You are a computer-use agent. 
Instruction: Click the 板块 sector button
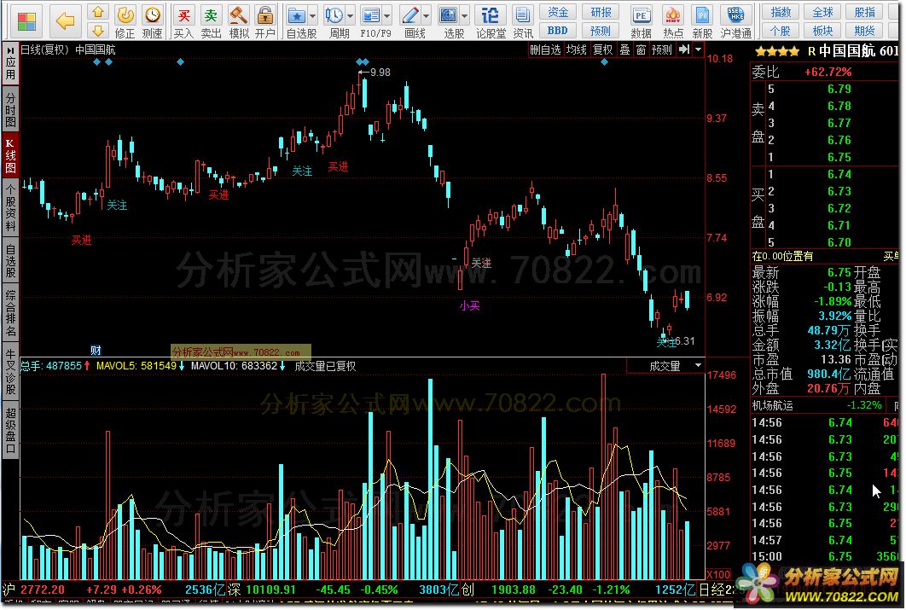(822, 30)
